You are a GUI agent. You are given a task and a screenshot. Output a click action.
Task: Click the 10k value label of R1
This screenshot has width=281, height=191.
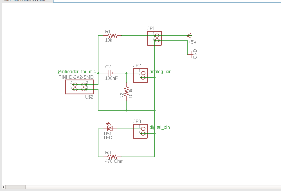pos(109,40)
